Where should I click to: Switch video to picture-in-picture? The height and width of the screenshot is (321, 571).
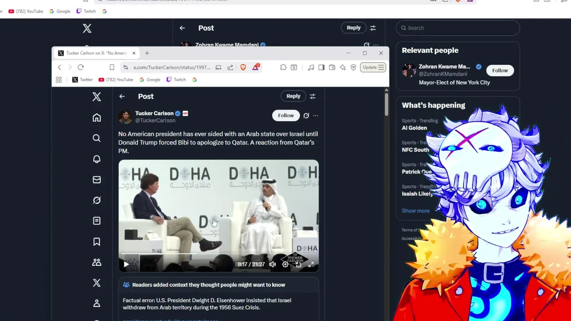tap(298, 264)
